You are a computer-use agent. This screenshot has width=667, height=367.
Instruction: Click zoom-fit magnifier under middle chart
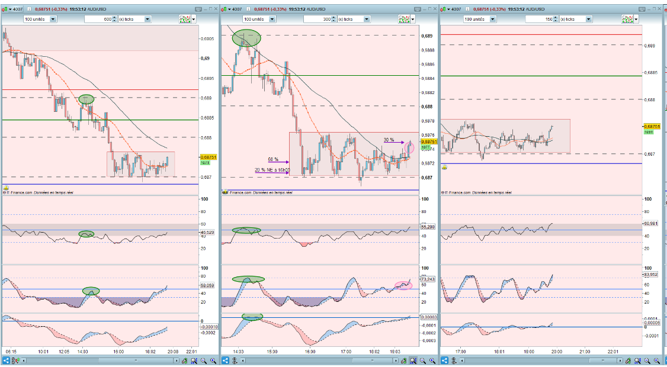click(x=413, y=360)
